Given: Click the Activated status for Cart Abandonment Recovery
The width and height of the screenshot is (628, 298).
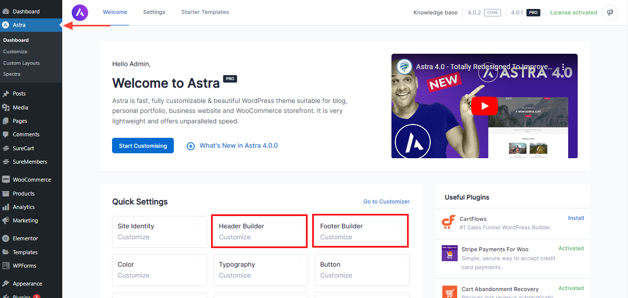Looking at the screenshot, I should coord(571,288).
